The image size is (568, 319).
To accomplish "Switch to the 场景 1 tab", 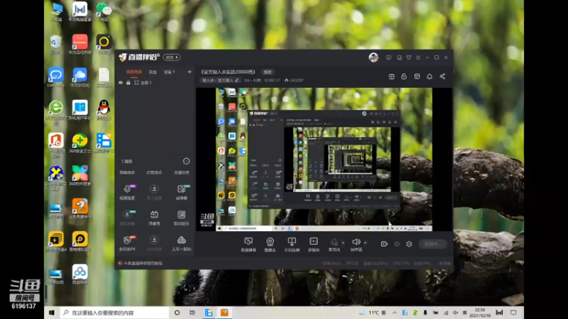I will click(170, 72).
